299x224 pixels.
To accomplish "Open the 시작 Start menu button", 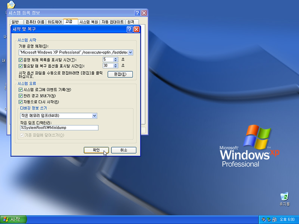I will [13, 219].
